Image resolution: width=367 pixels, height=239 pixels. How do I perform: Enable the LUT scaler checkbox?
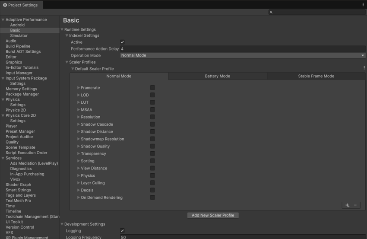pos(152,102)
